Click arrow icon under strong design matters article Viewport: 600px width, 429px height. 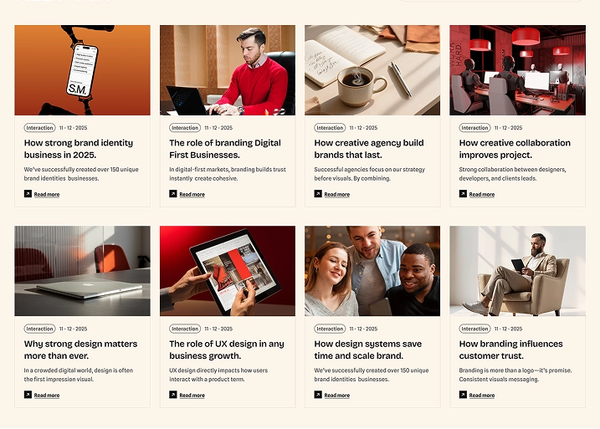tap(28, 395)
